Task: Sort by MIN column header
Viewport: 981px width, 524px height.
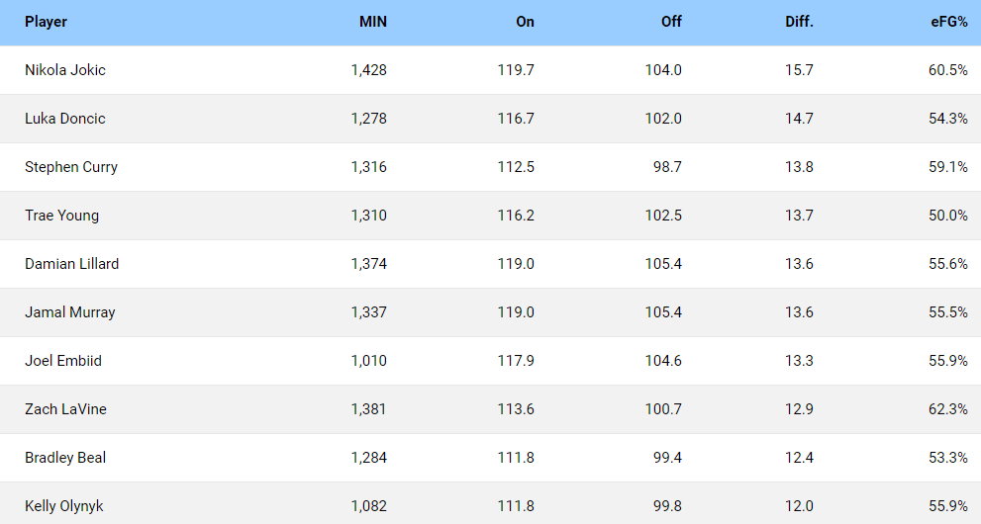Action: (x=373, y=22)
